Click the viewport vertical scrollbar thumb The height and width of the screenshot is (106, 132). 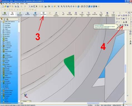[x=125, y=68]
